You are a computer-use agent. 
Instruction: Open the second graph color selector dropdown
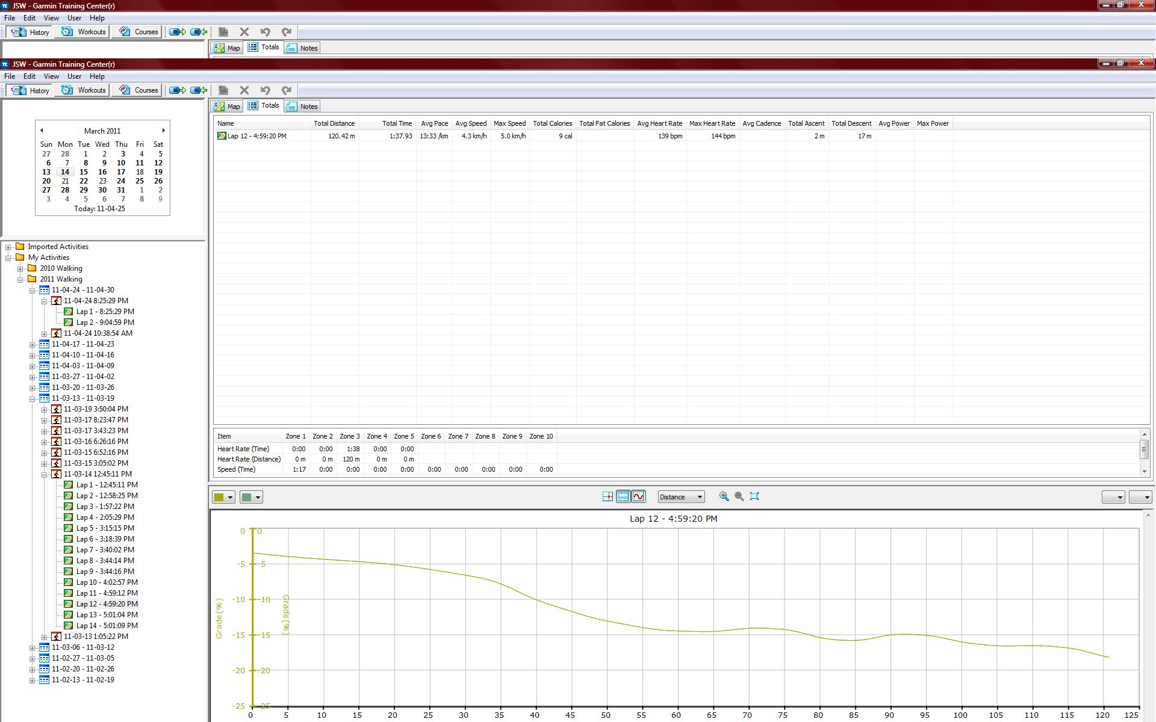(251, 497)
